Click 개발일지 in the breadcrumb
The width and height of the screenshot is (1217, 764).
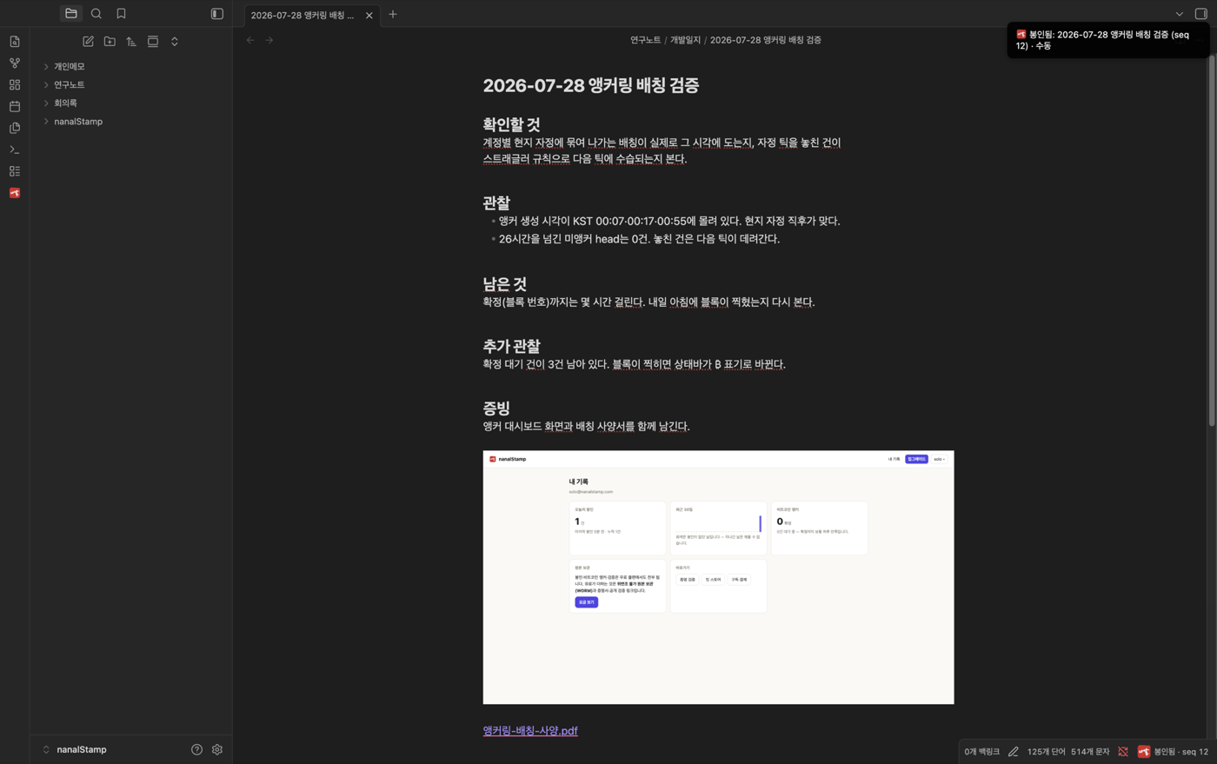pos(685,40)
